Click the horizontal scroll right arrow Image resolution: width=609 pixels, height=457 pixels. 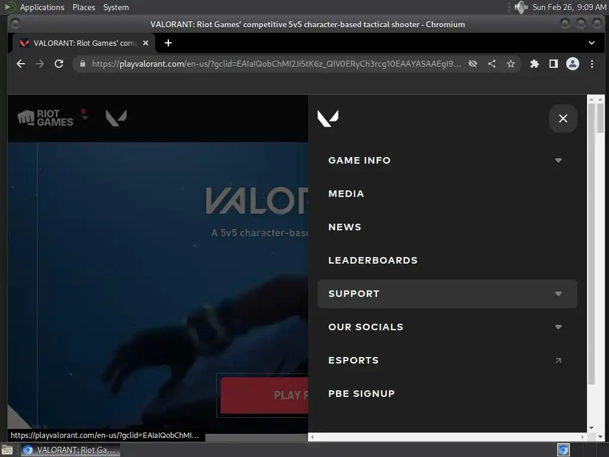coord(583,437)
